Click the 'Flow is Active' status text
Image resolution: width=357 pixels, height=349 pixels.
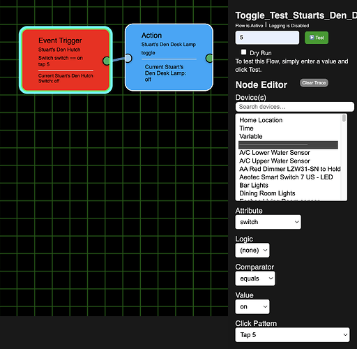click(x=249, y=26)
